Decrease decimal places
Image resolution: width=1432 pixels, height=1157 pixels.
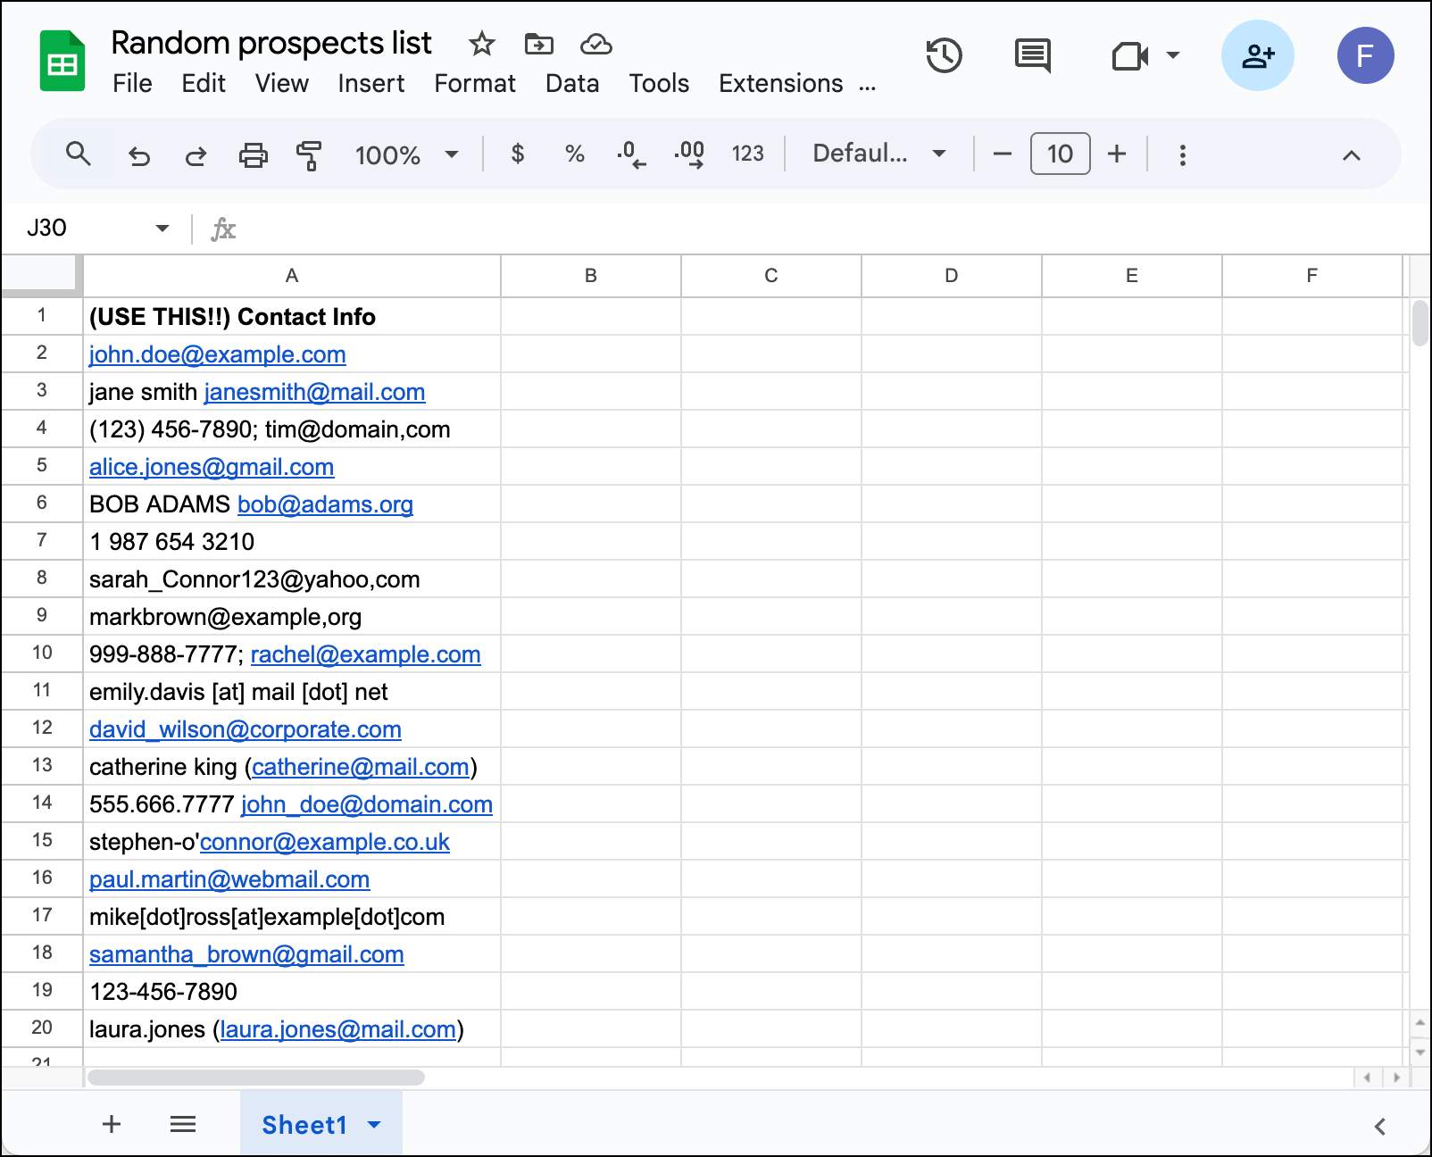click(631, 154)
